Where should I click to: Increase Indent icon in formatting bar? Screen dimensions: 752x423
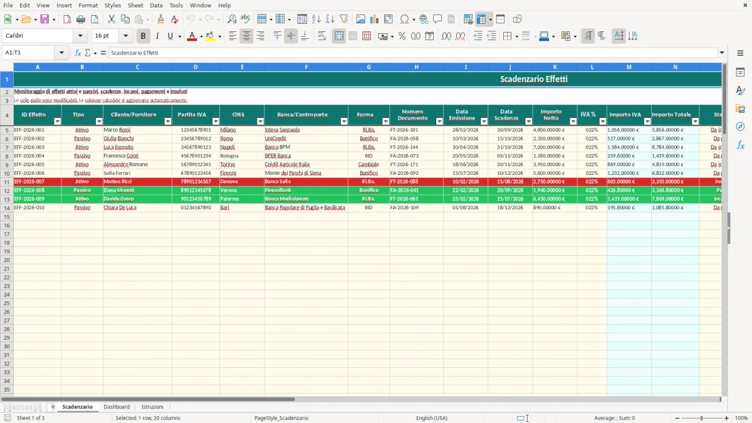point(478,36)
